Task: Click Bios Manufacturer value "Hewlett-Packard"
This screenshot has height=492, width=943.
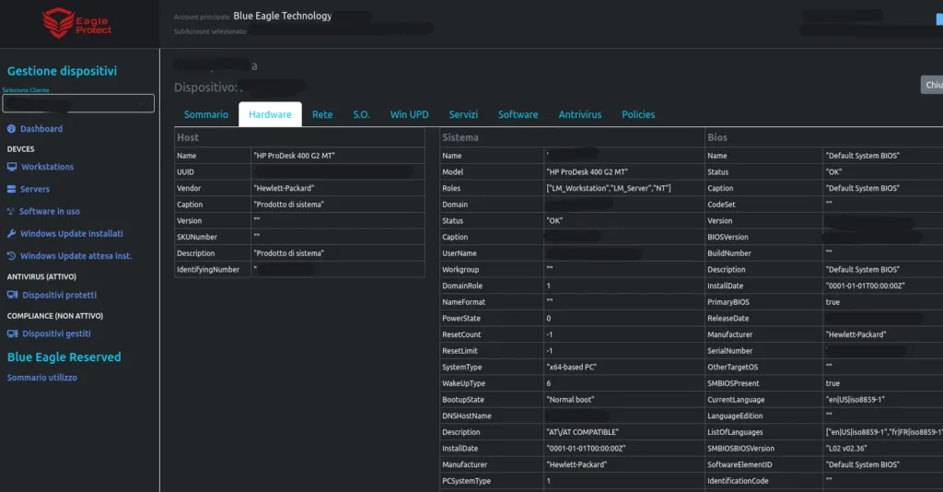Action: (x=856, y=334)
